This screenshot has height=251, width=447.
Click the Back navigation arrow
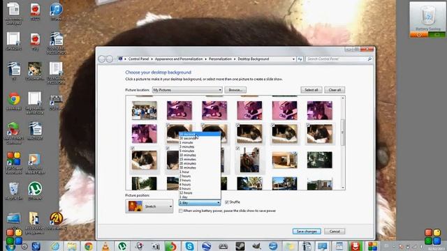[102, 59]
